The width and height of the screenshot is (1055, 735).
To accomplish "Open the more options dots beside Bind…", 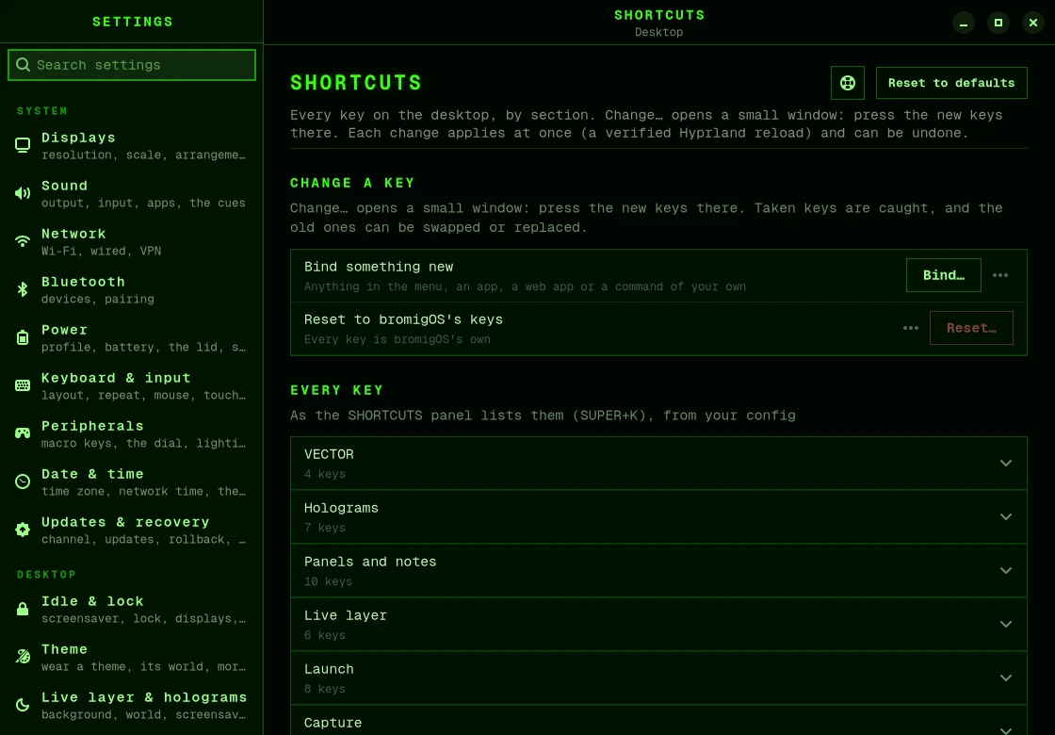I will pyautogui.click(x=1000, y=275).
